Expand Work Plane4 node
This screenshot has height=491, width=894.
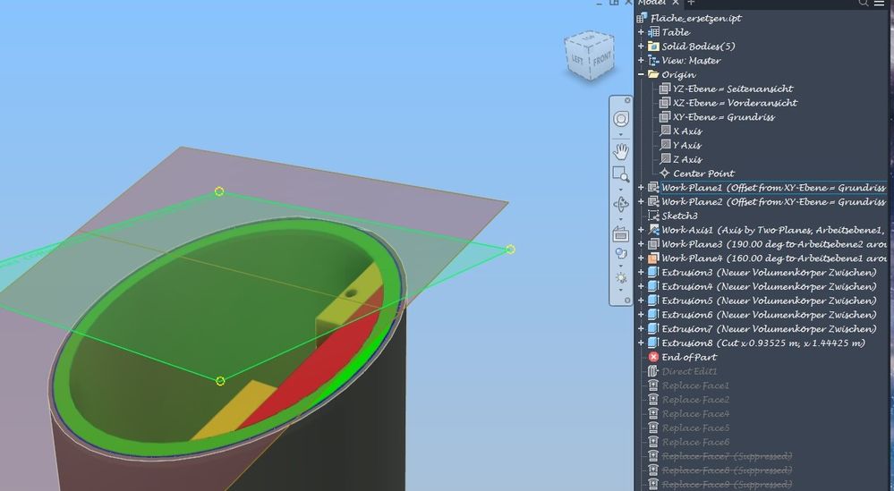641,258
